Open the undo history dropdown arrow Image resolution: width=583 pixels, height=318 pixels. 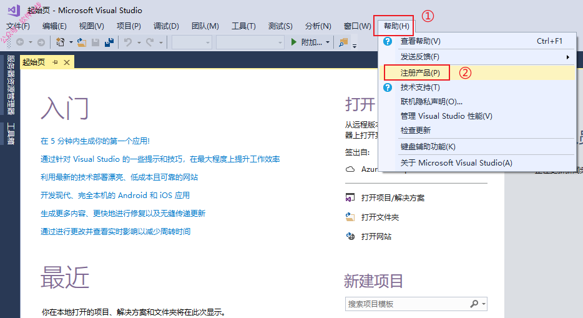click(139, 42)
